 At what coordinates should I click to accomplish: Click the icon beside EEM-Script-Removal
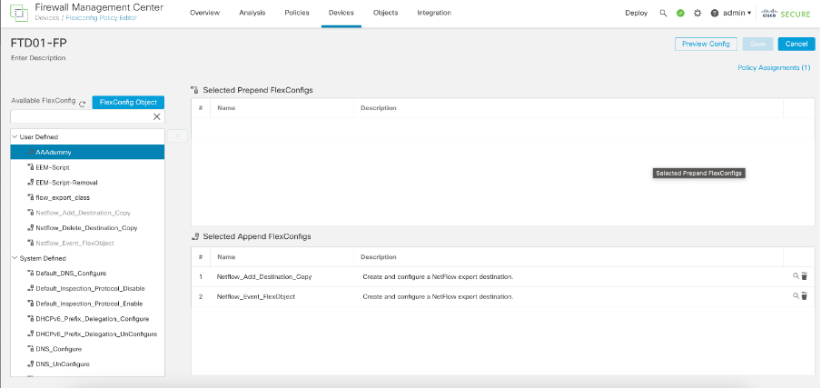pos(30,183)
